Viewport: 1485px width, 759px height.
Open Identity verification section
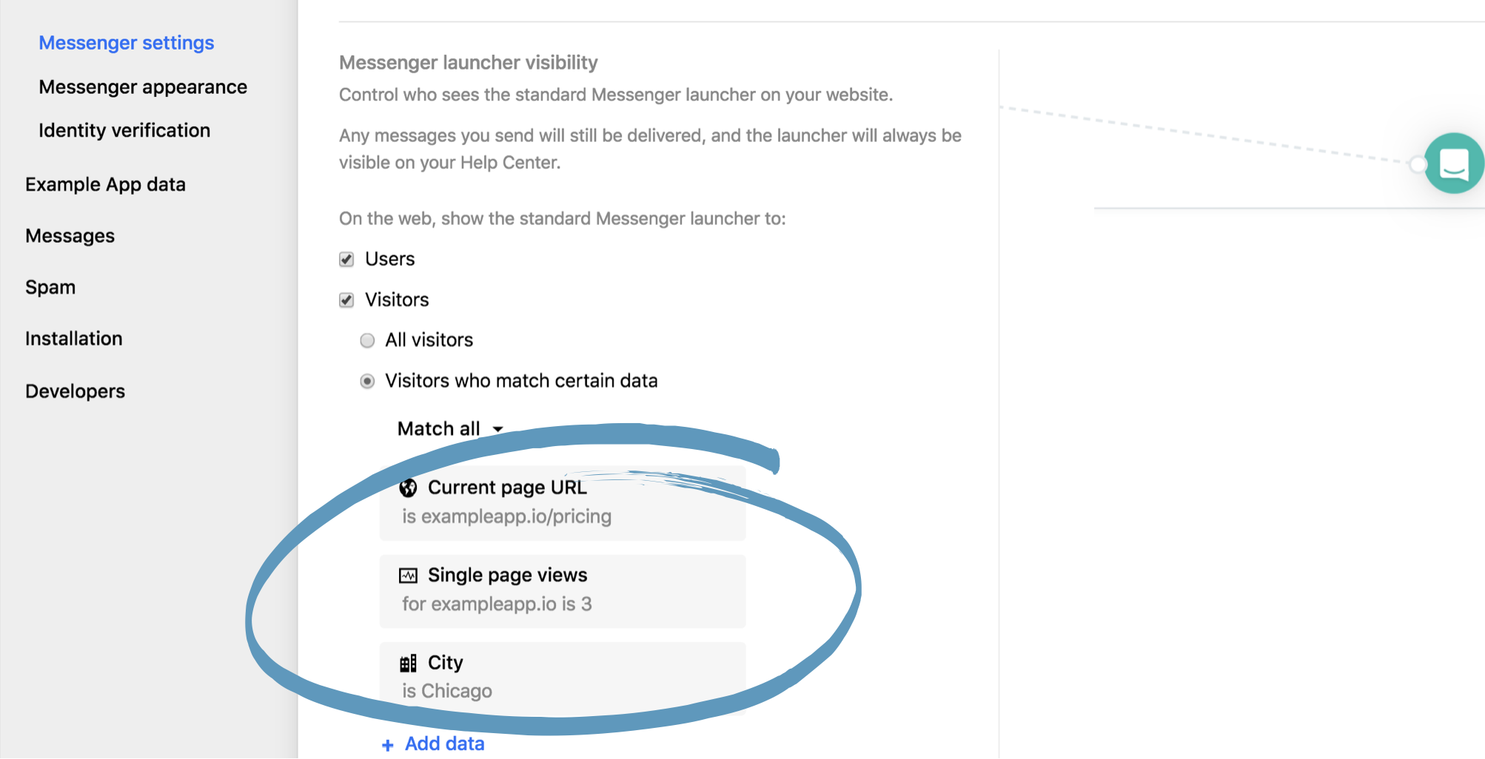(x=124, y=130)
